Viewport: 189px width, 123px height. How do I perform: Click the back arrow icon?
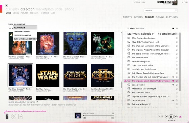point(6,5)
